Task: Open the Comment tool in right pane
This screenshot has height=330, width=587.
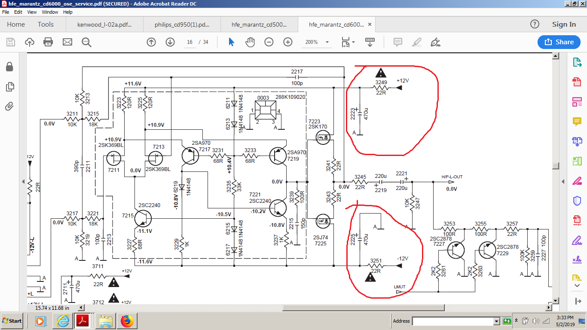Action: click(577, 122)
